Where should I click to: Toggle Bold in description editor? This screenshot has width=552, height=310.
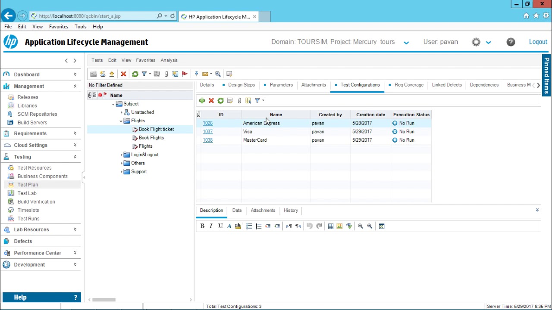(202, 226)
